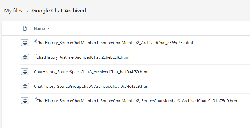The image size is (250, 128).
Task: Open ChatHistory_Just me_ArchivedChat_2cbebccfk.html
Action: (x=83, y=57)
